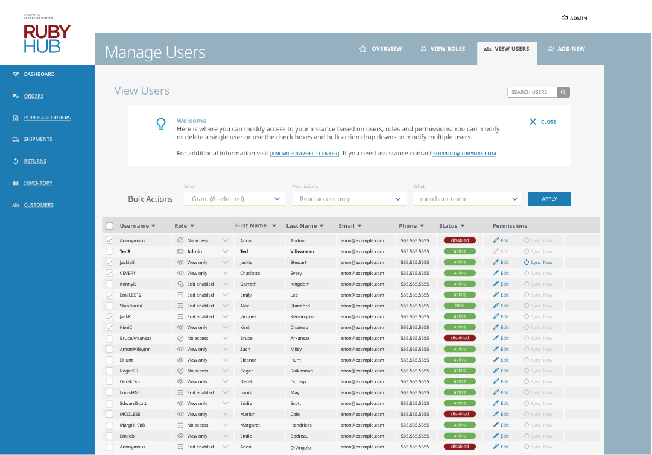
Task: Click the Customers people icon
Action: 16,205
